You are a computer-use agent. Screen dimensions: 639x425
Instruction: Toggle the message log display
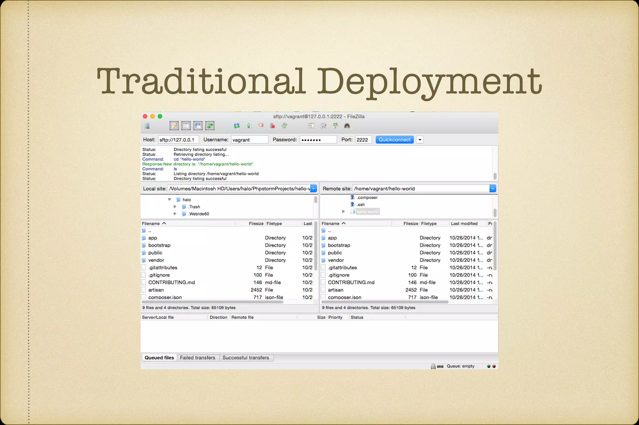click(x=174, y=126)
